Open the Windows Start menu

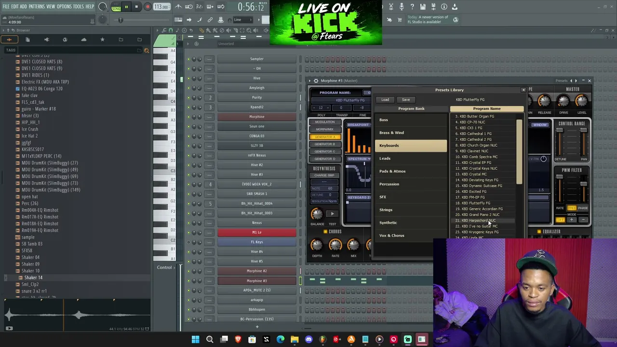(x=195, y=340)
